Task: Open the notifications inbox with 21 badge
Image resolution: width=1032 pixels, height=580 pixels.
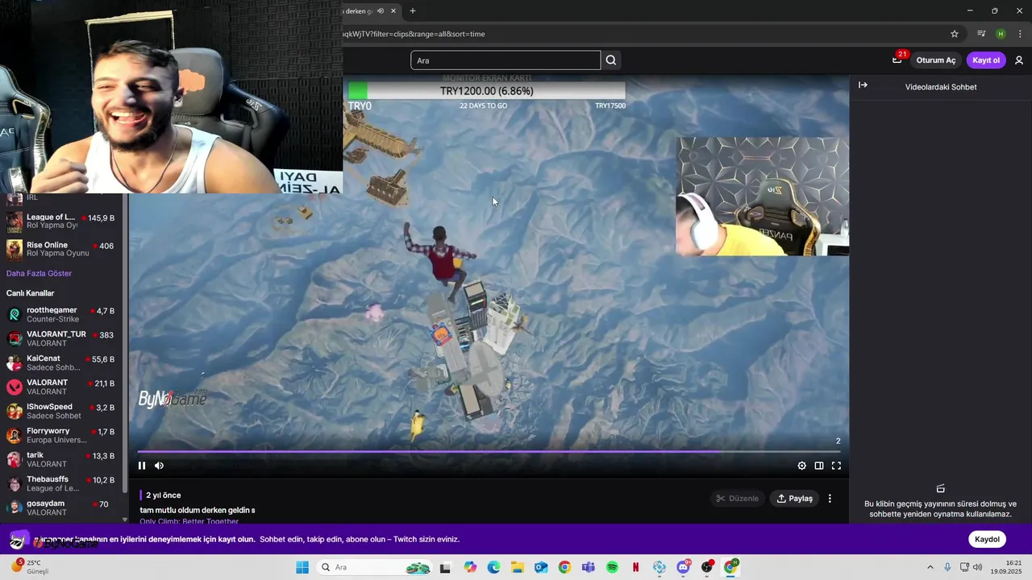Action: click(898, 59)
